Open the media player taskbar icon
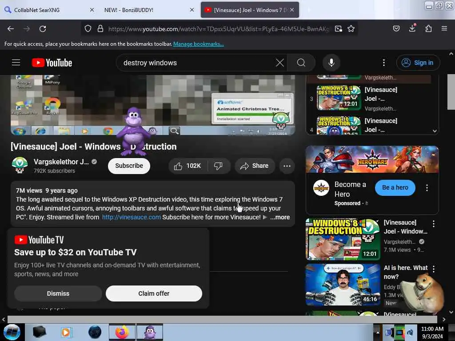Viewport: 455px width, 341px height. pos(66,332)
